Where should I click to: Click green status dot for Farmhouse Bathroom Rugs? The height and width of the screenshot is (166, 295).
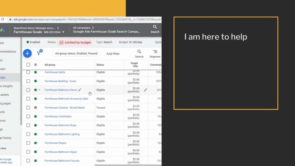[x=35, y=125]
